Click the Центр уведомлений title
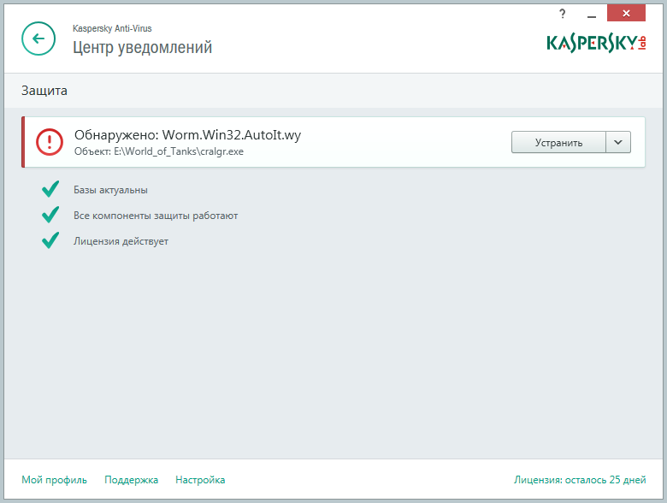 pos(142,47)
